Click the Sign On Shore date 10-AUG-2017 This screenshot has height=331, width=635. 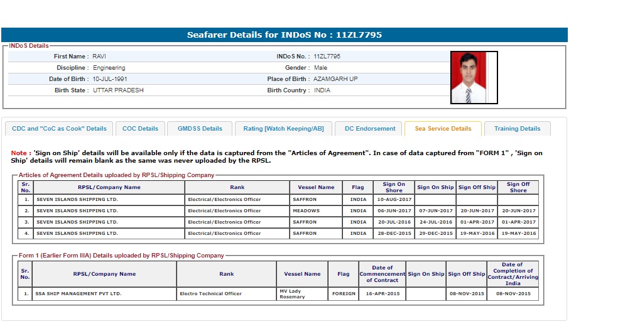click(x=394, y=200)
